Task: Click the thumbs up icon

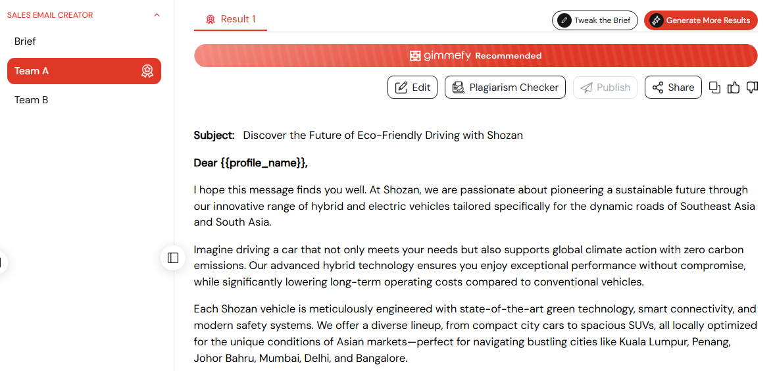Action: click(734, 87)
